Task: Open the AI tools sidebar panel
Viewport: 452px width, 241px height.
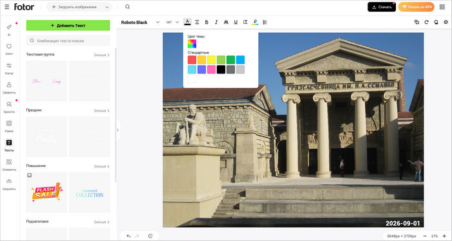Action: [9, 30]
